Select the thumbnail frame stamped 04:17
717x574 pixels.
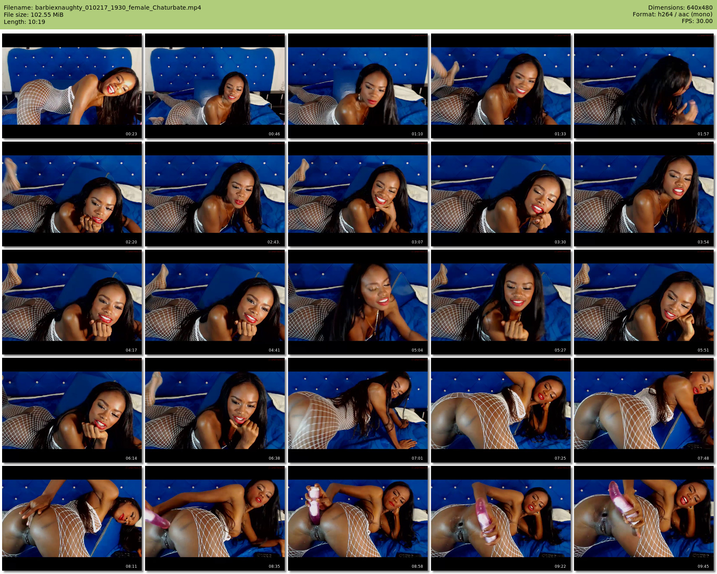72,302
